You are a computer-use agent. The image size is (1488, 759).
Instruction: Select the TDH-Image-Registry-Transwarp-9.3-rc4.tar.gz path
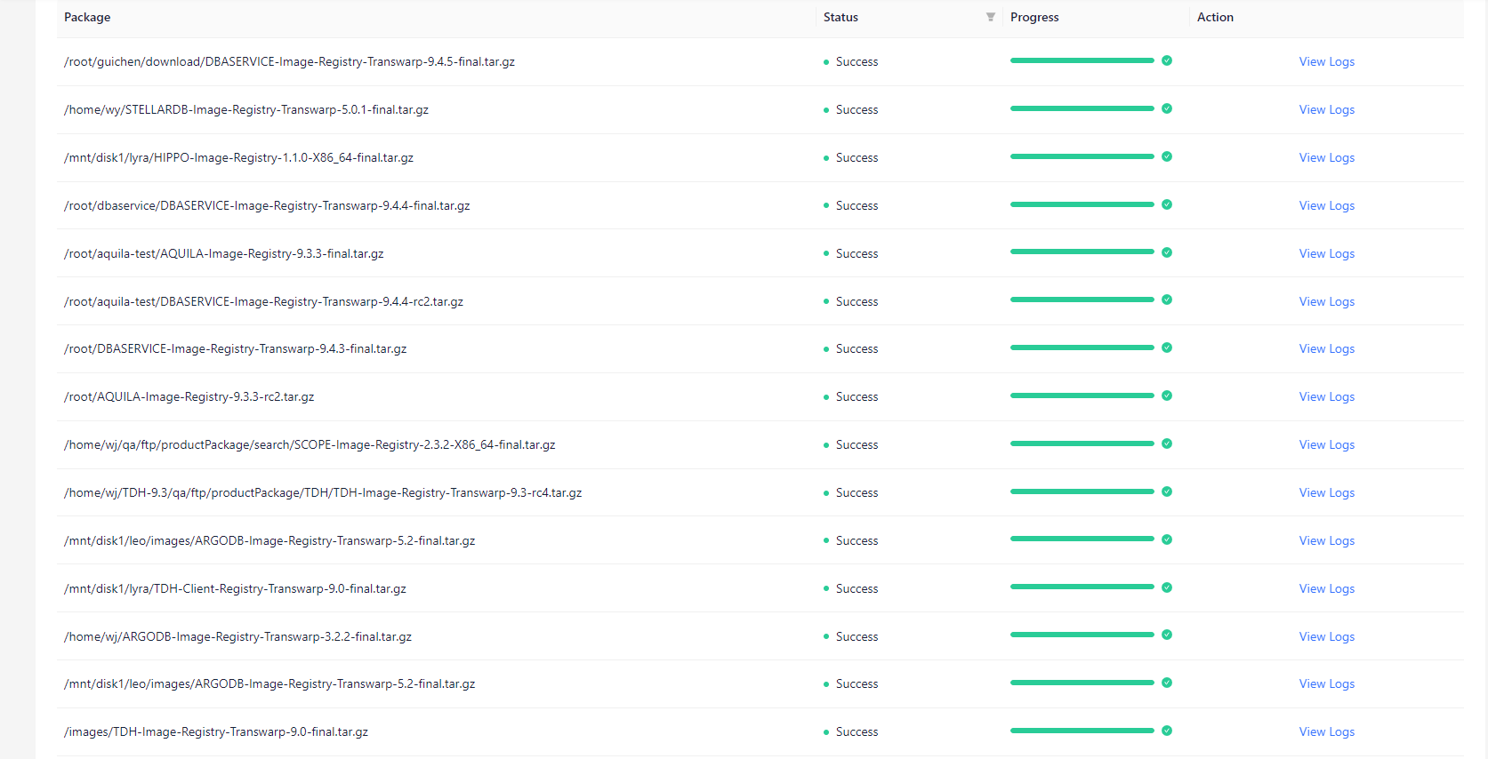click(x=323, y=492)
